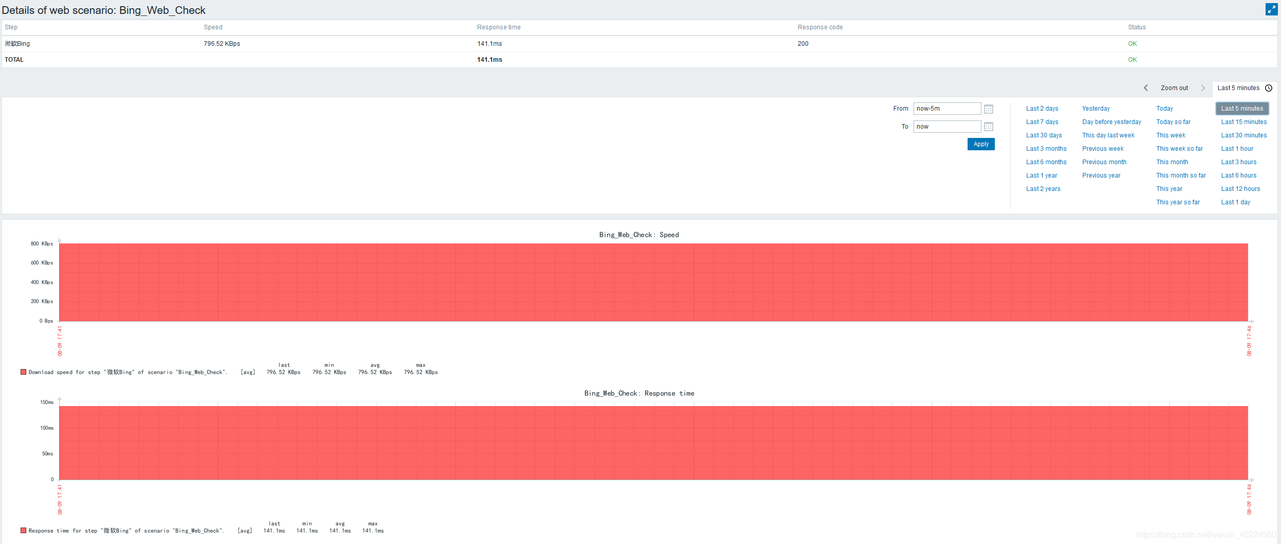Select This month so far range
This screenshot has width=1281, height=544.
[1181, 176]
